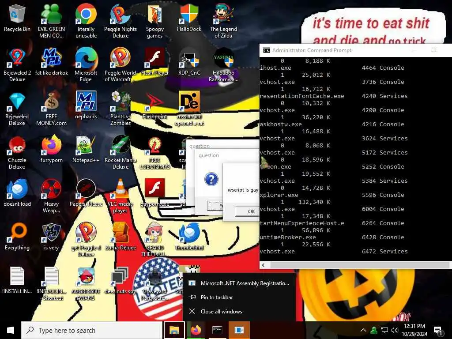The width and height of the screenshot is (452, 339).
Task: Open Peggle World of Warcraft shortcut
Action: point(121,64)
